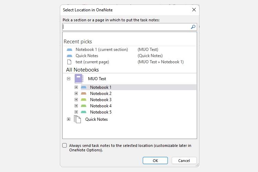Click the page icon next to test (current page)
Image resolution: width=258 pixels, height=172 pixels.
click(x=69, y=62)
